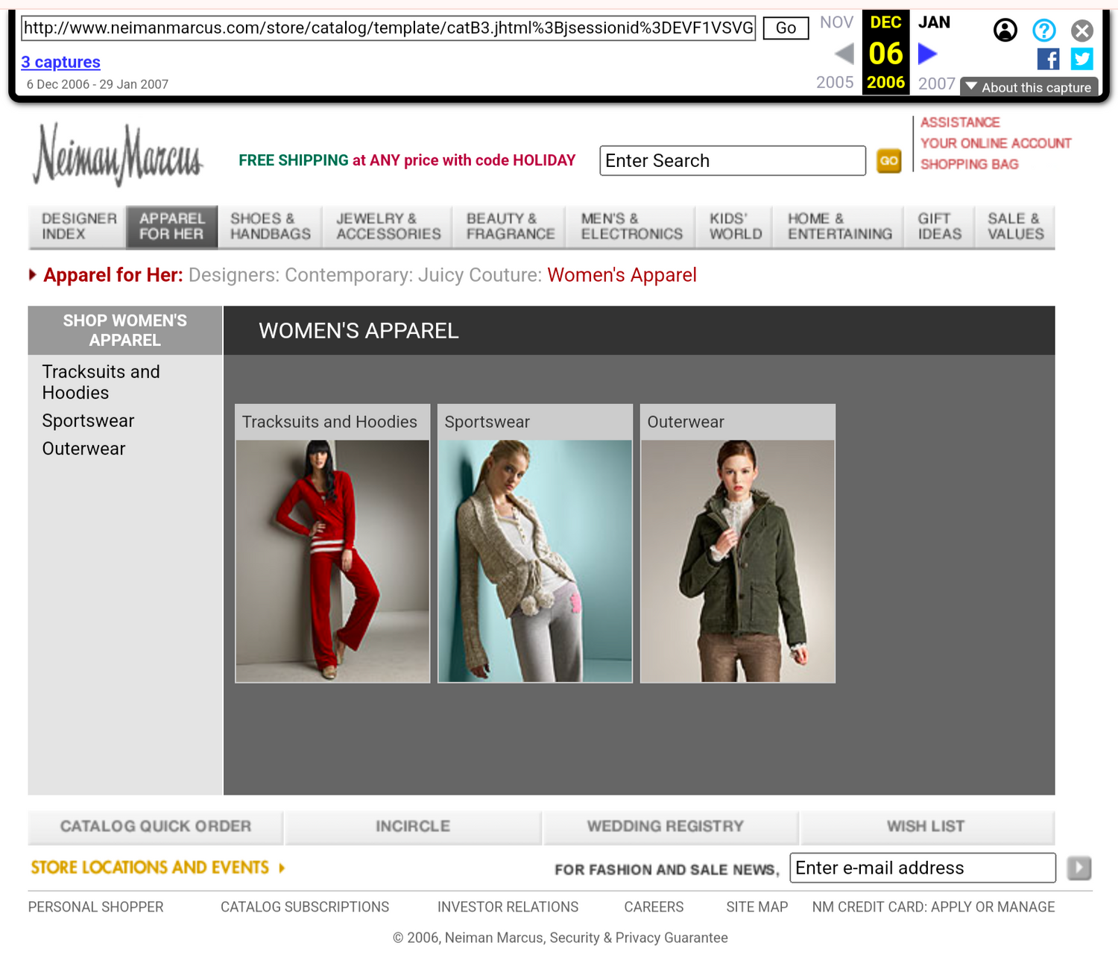
Task: View the Shopping Bag link
Action: (969, 164)
